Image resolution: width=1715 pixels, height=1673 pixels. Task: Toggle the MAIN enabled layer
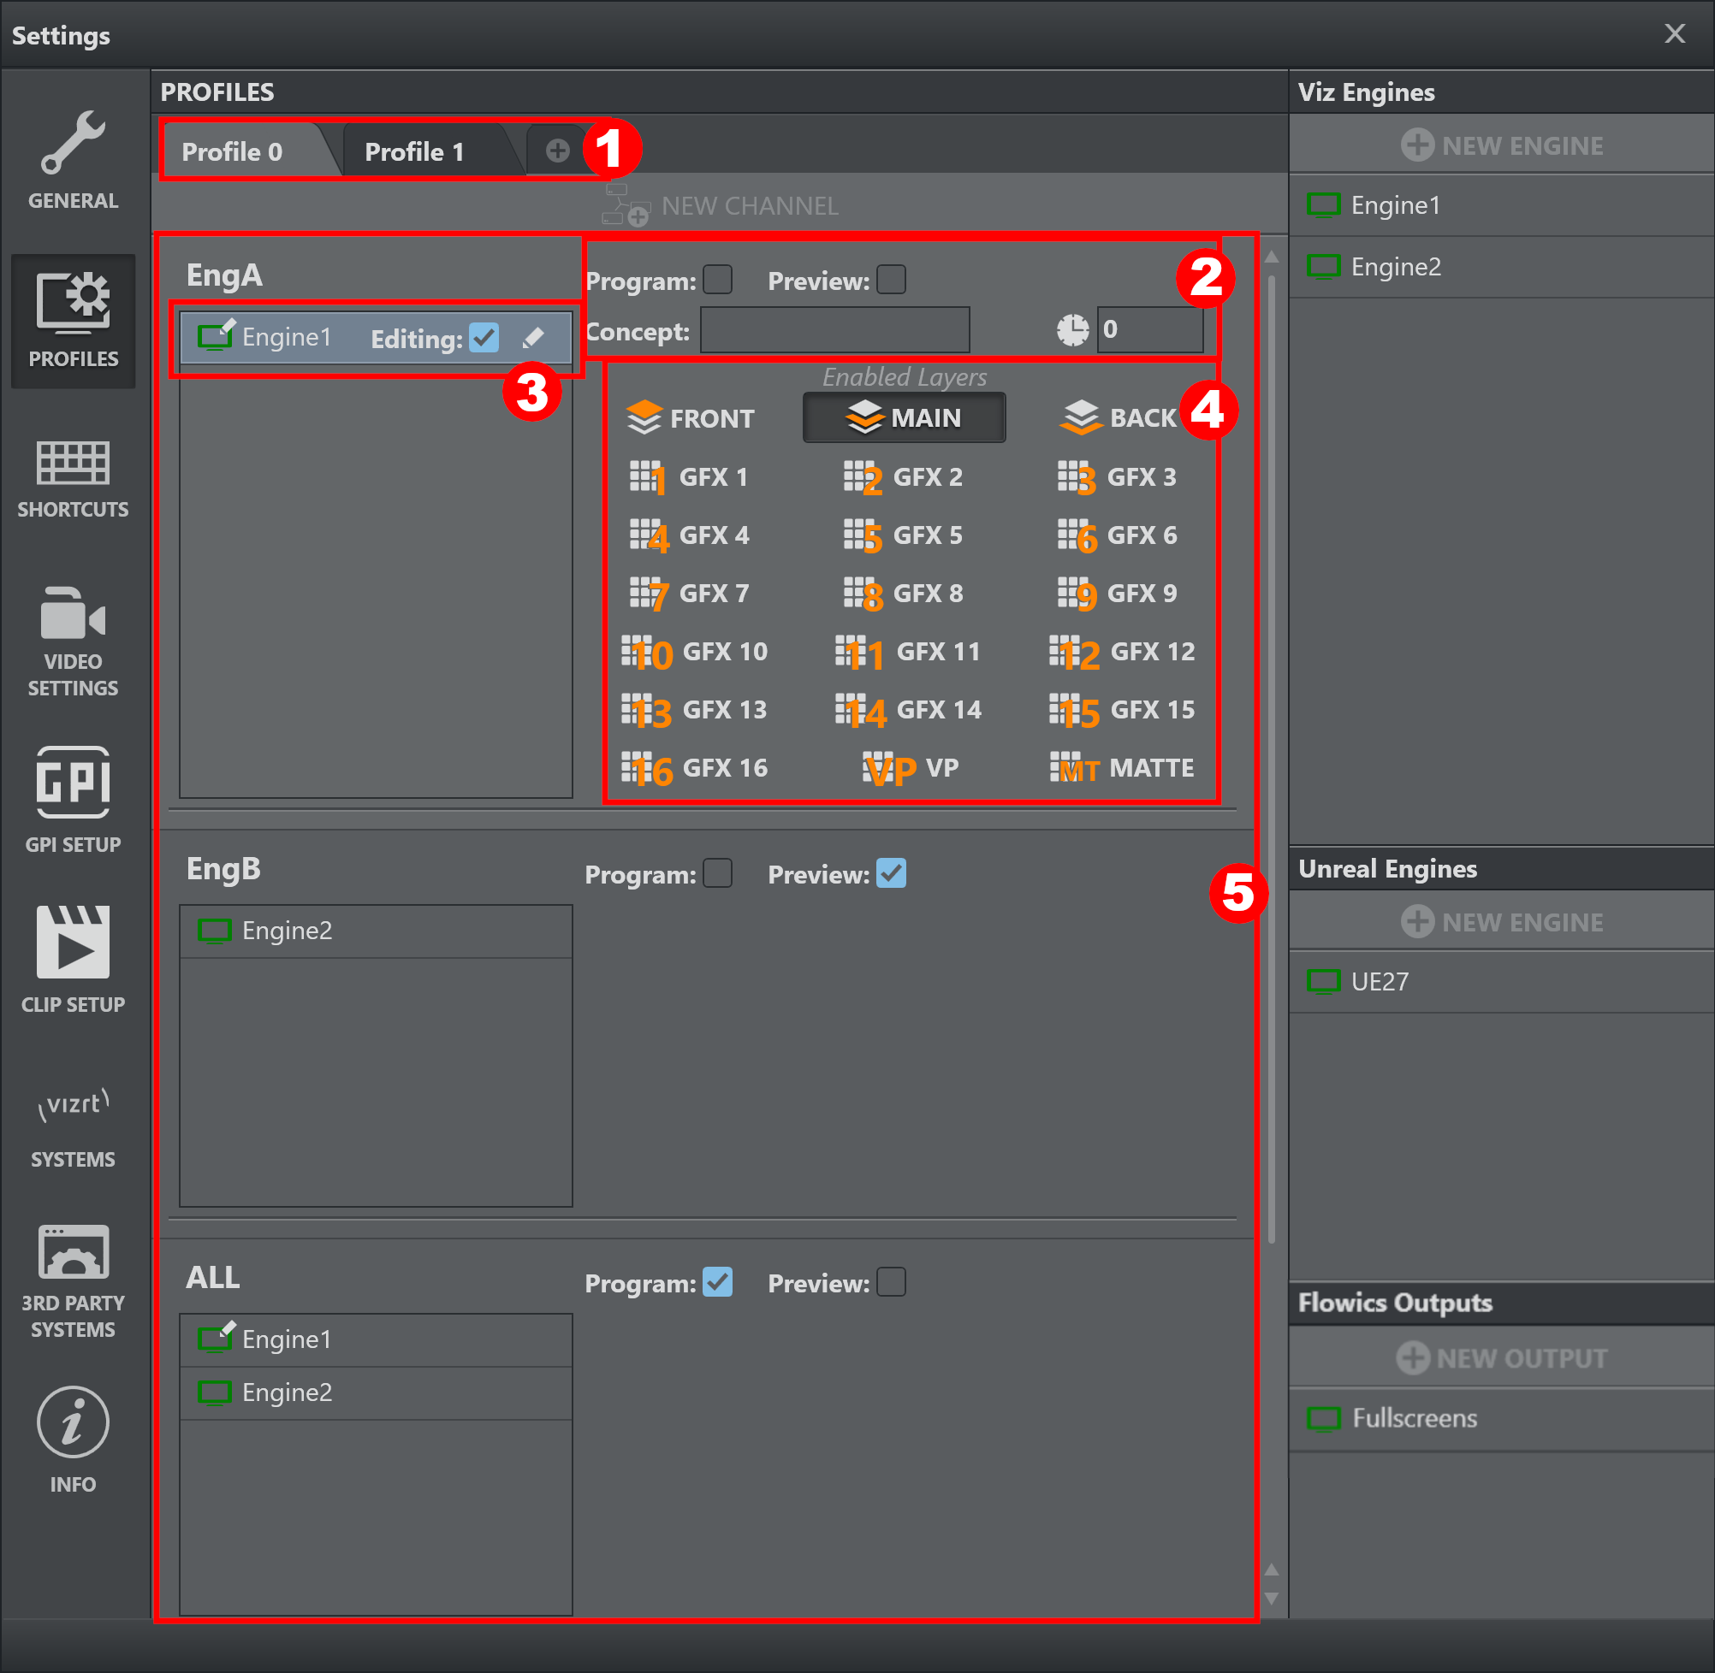tap(904, 417)
